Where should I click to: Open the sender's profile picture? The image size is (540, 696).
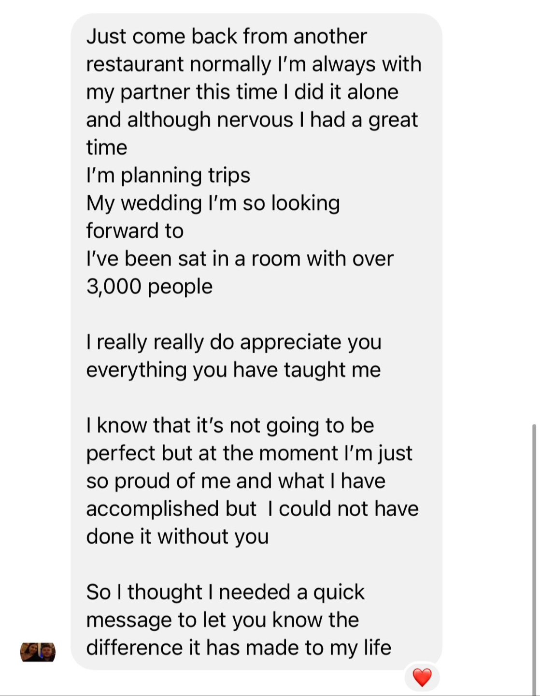[x=38, y=652]
